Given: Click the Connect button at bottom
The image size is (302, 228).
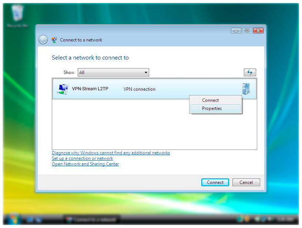Looking at the screenshot, I should click(215, 182).
